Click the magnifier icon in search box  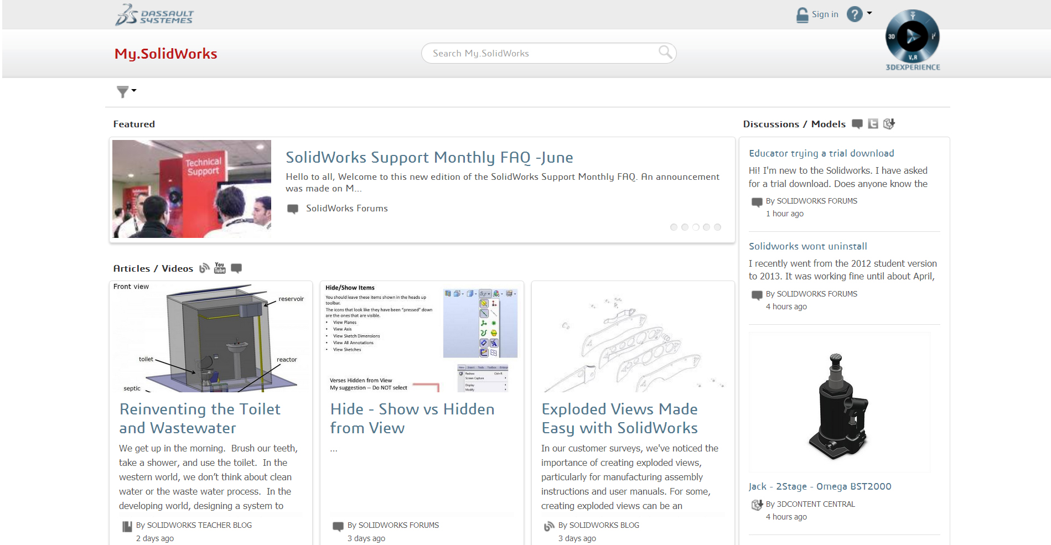click(665, 53)
